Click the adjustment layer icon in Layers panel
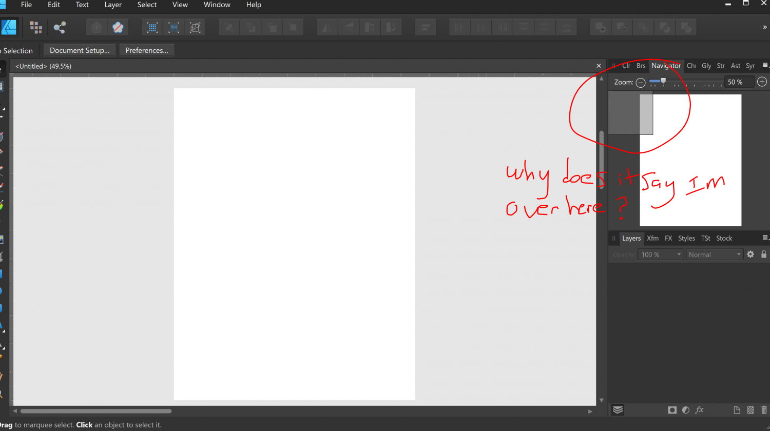The width and height of the screenshot is (770, 431). coord(685,410)
